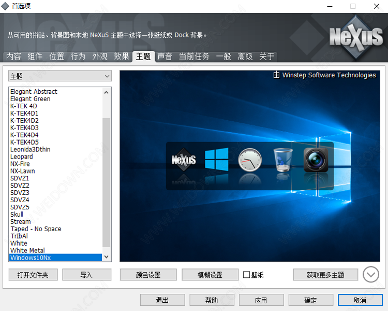Select the Leonida3Dthin theme
The image size is (388, 311).
[x=55, y=149]
